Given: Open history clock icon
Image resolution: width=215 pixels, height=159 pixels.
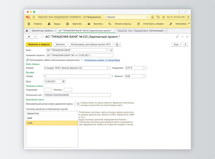Looking at the screenshot, I should (x=158, y=17).
